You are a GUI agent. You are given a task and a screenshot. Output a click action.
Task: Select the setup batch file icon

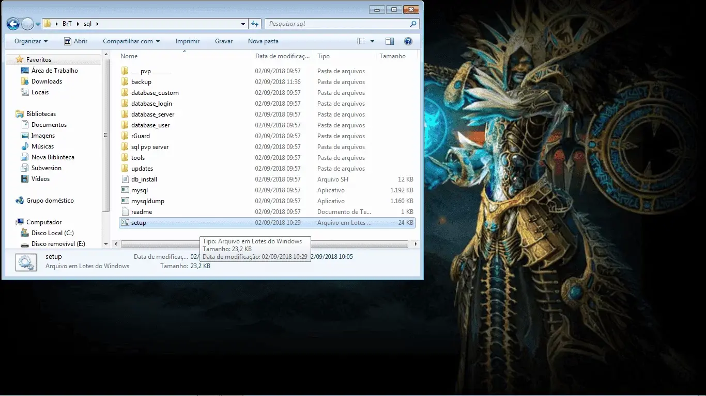pos(125,223)
